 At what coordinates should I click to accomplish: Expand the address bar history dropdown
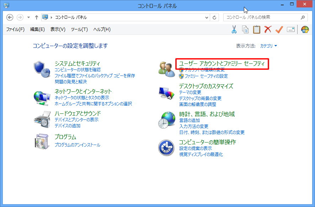pos(207,18)
